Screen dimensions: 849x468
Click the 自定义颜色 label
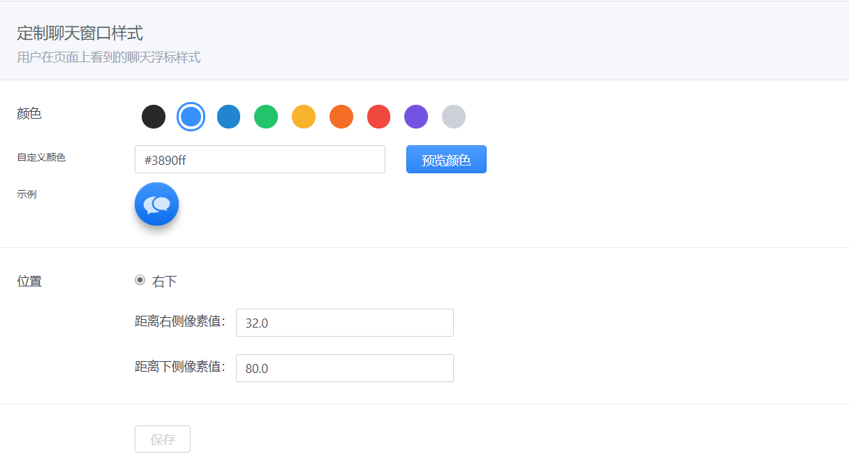pyautogui.click(x=41, y=158)
